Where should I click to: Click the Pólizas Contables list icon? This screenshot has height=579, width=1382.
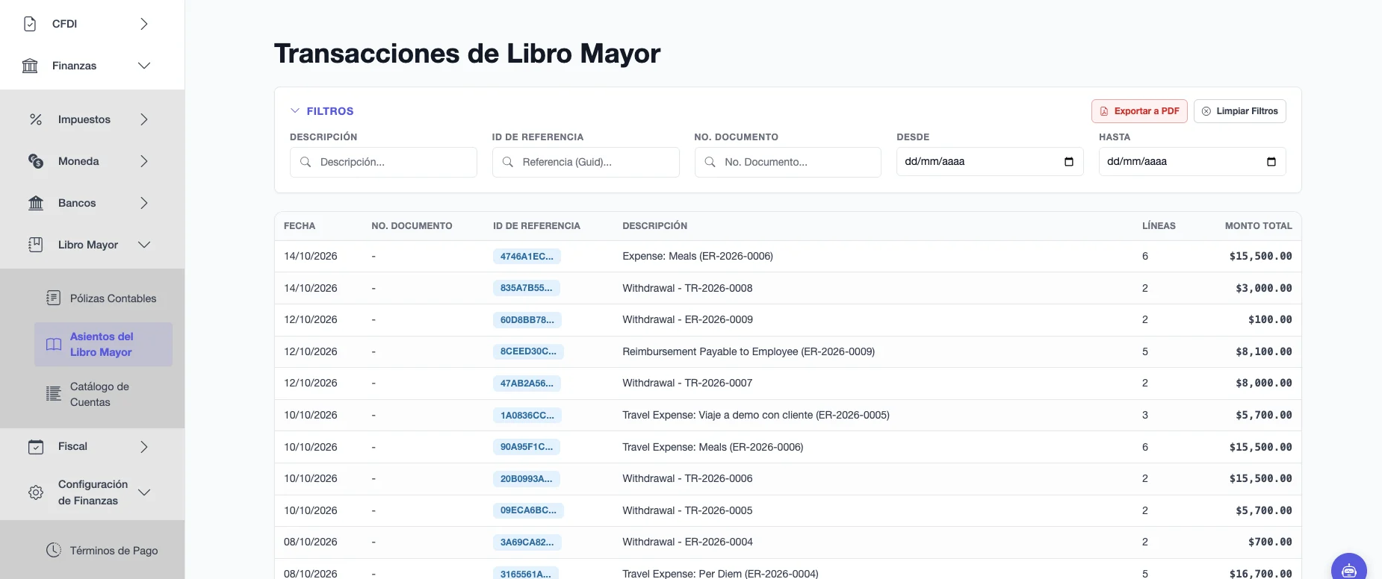click(54, 298)
